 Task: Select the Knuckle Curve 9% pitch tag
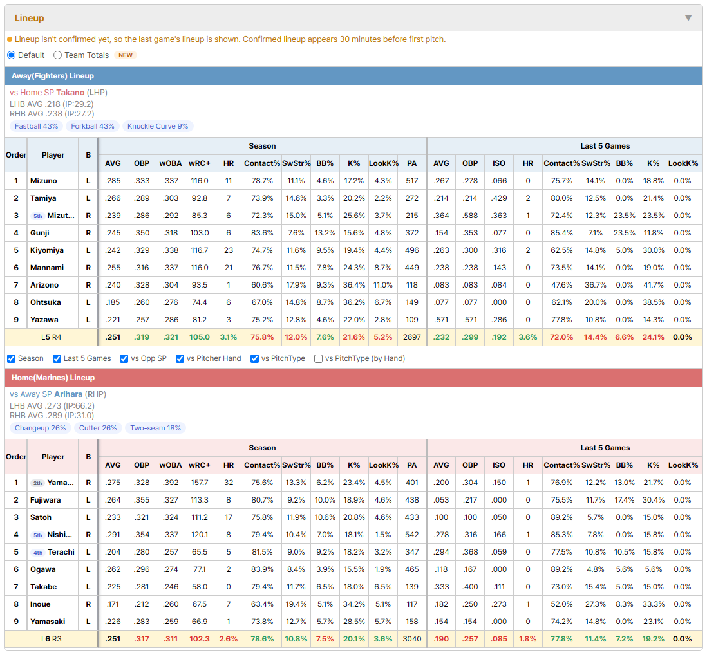point(158,126)
